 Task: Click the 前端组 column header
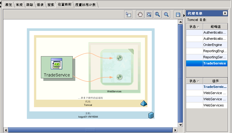(216, 27)
